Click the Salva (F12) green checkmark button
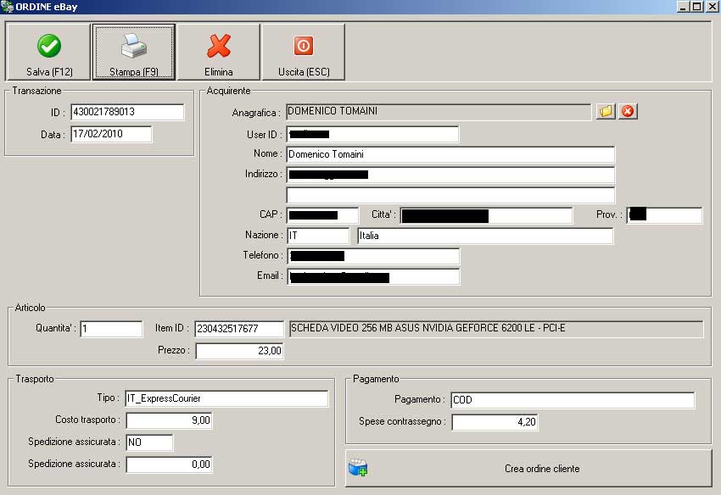Screen dimensions: 721x495 (48, 52)
